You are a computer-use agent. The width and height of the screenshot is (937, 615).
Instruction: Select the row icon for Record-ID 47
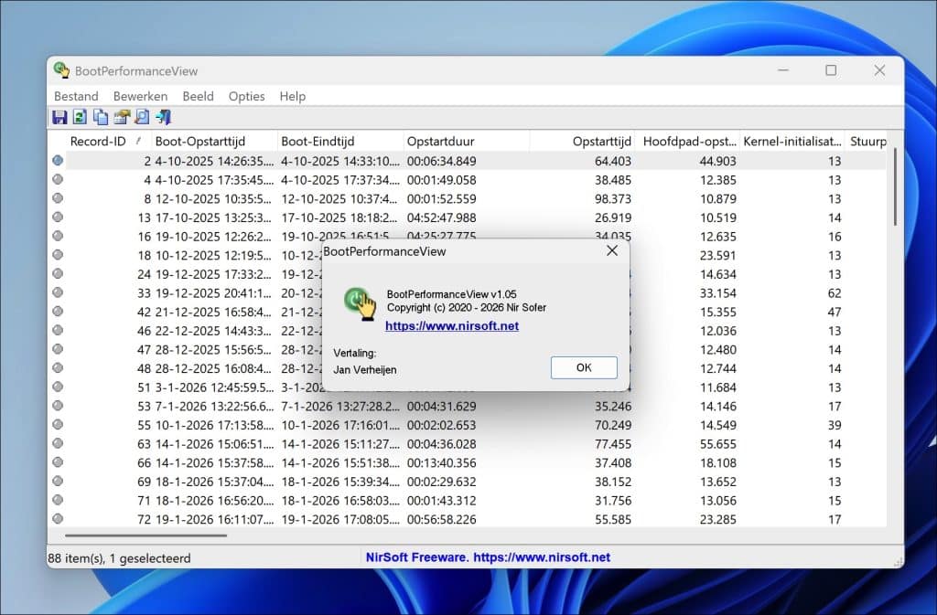pos(58,349)
